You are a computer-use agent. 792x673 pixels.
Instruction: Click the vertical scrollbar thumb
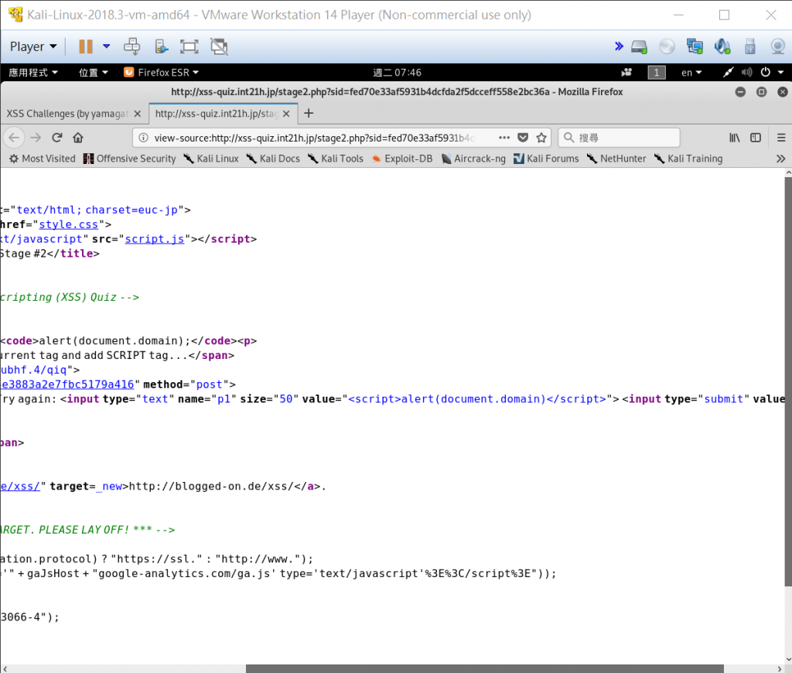pos(788,381)
